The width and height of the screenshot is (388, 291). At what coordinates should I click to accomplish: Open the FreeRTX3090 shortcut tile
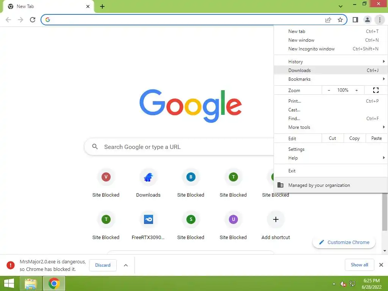click(x=148, y=225)
